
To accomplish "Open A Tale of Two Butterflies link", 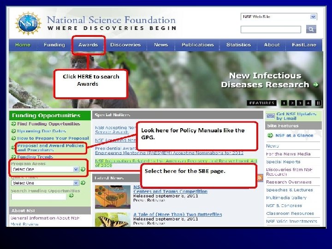I will (178, 214).
